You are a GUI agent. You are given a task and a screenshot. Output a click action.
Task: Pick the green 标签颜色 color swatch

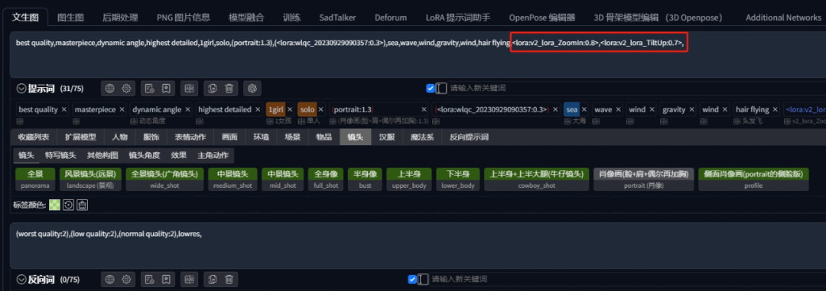click(54, 205)
